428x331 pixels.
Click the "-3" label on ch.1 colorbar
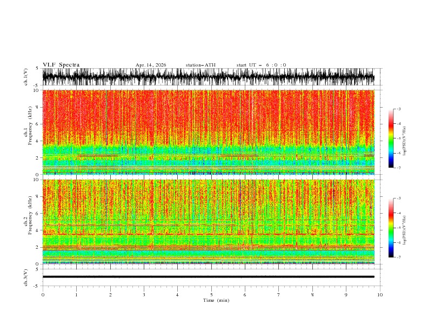click(398, 109)
